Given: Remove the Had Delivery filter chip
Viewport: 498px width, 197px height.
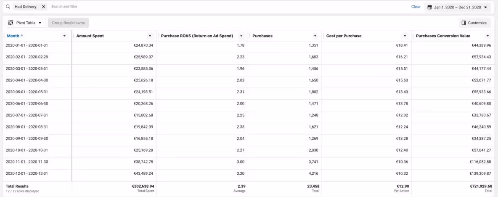Looking at the screenshot, I should pyautogui.click(x=43, y=7).
